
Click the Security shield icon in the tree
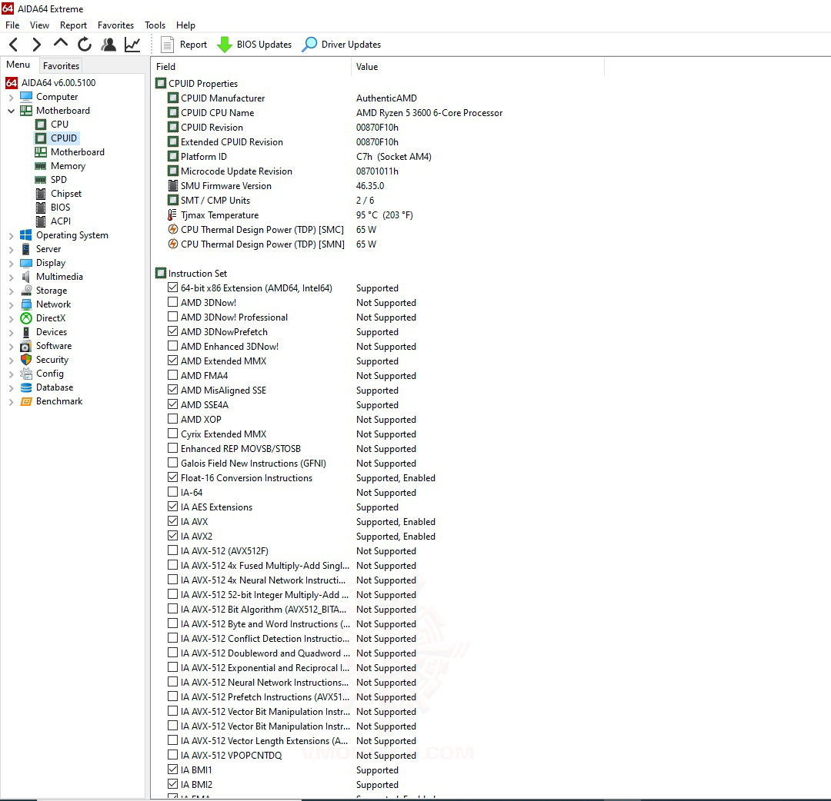pyautogui.click(x=26, y=360)
